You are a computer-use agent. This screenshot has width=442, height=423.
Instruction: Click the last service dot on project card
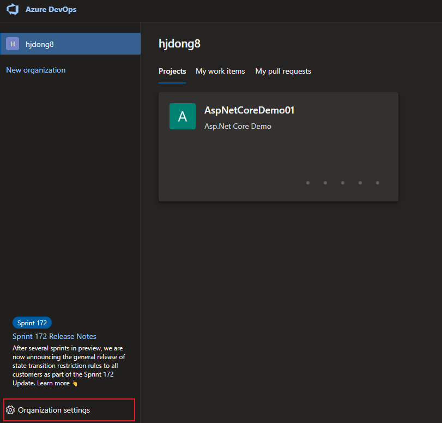378,183
